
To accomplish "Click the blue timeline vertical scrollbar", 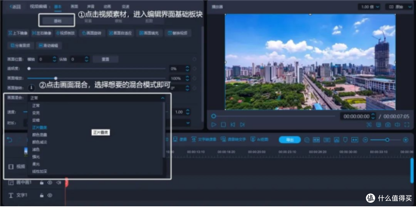I will (412, 170).
